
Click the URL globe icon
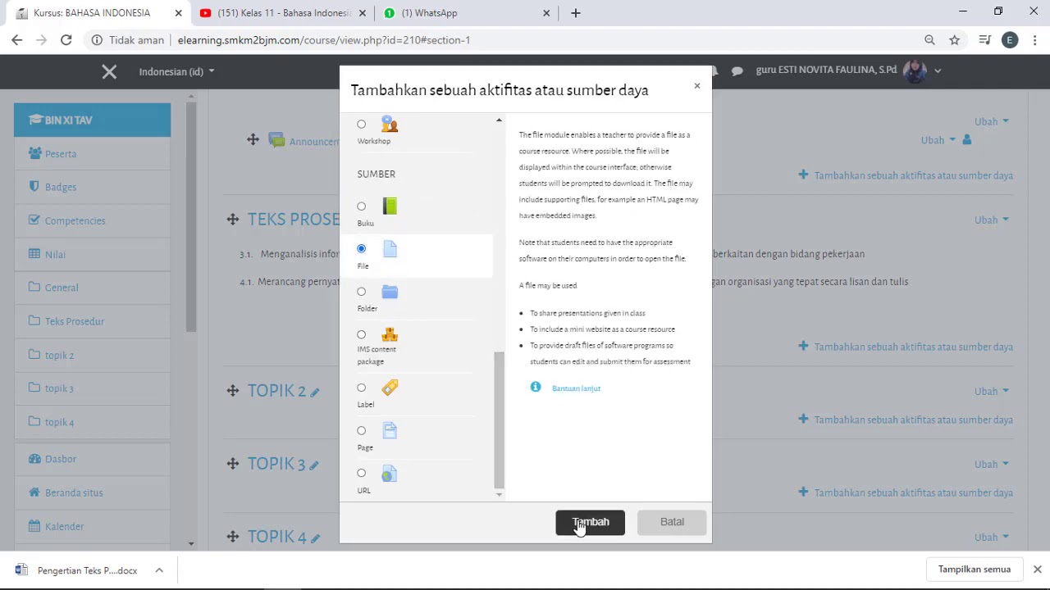click(x=390, y=474)
